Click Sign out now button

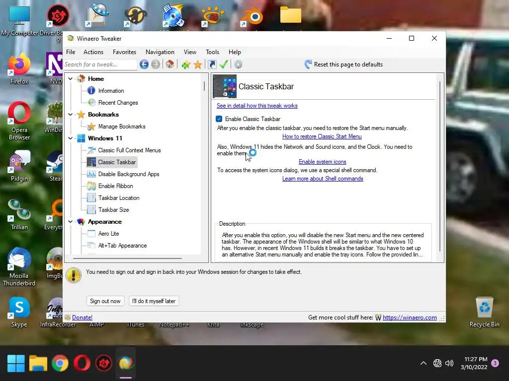(x=105, y=301)
